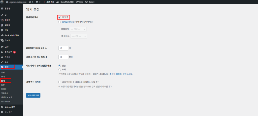Open the 글 페이지 selection dropdown

point(79,36)
